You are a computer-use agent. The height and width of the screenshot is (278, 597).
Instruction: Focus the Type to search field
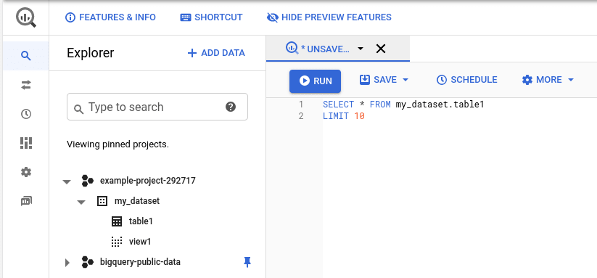point(157,107)
